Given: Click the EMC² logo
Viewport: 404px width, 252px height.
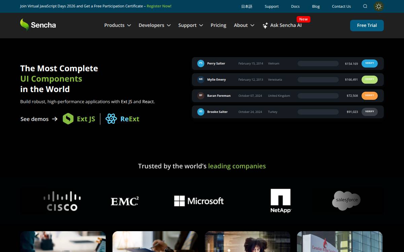Looking at the screenshot, I should (125, 201).
